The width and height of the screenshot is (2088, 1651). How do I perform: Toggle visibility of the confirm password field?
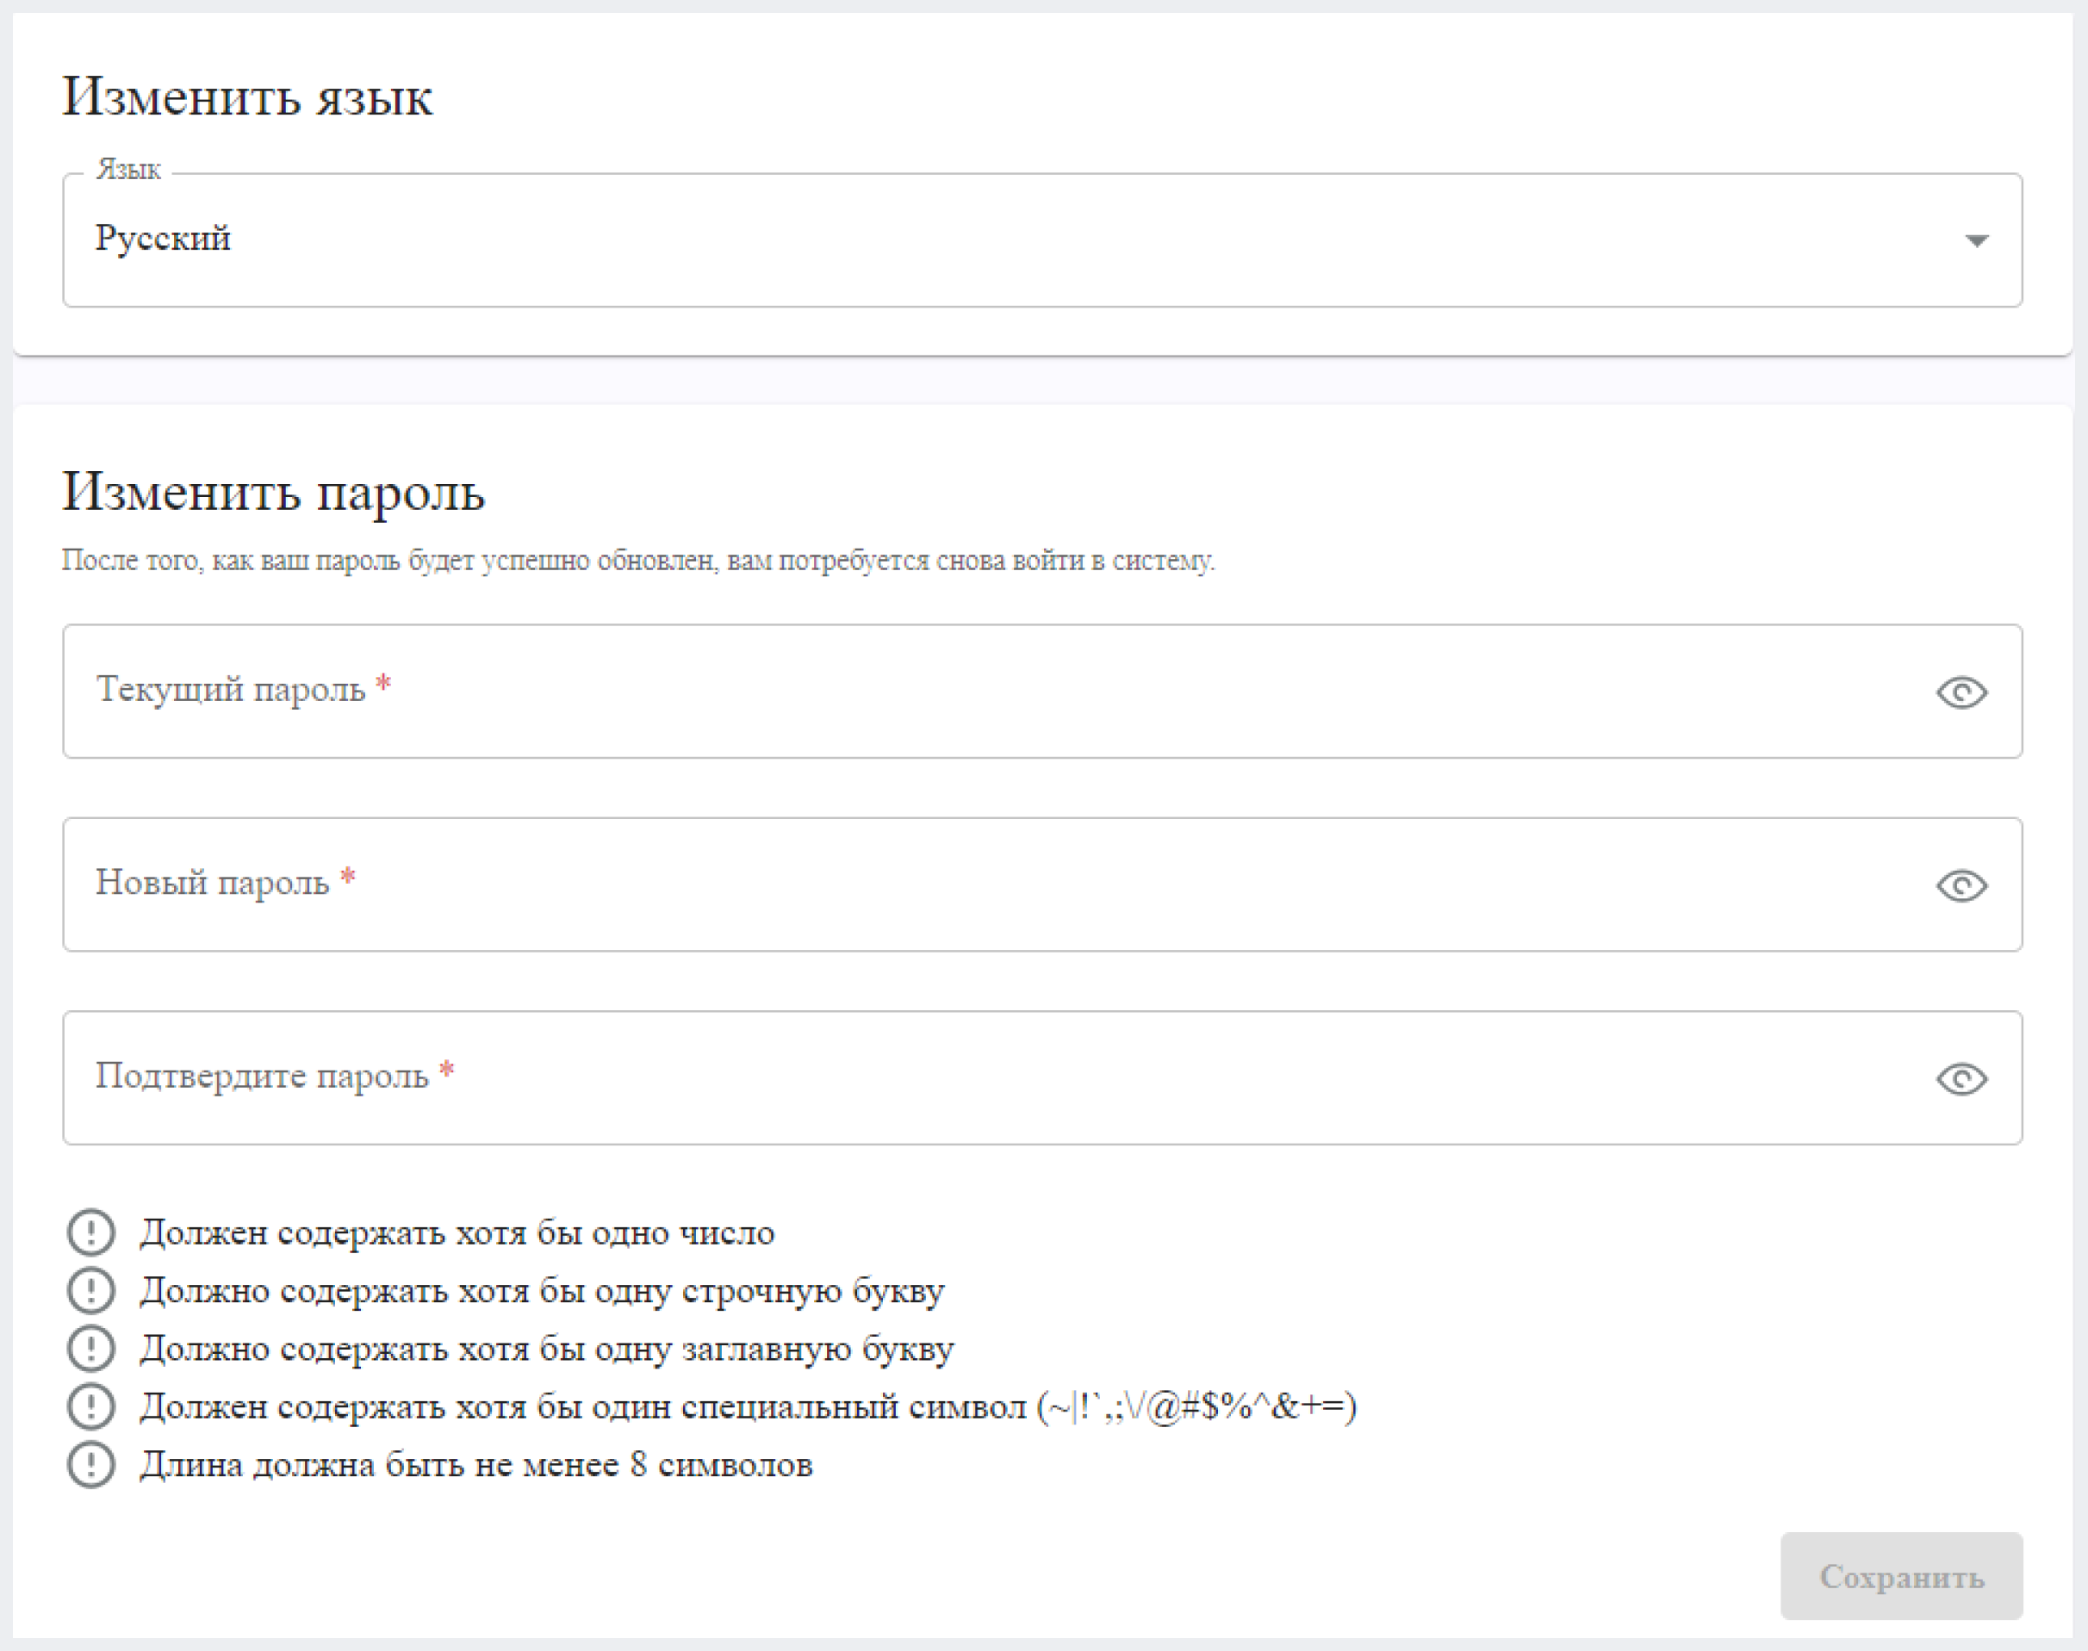1961,1079
